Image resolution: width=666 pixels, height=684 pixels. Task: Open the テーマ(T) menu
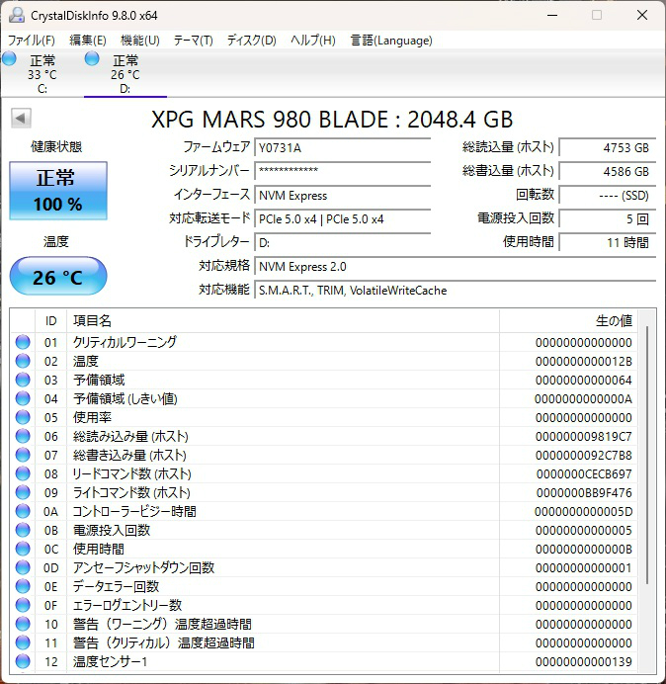click(x=194, y=41)
